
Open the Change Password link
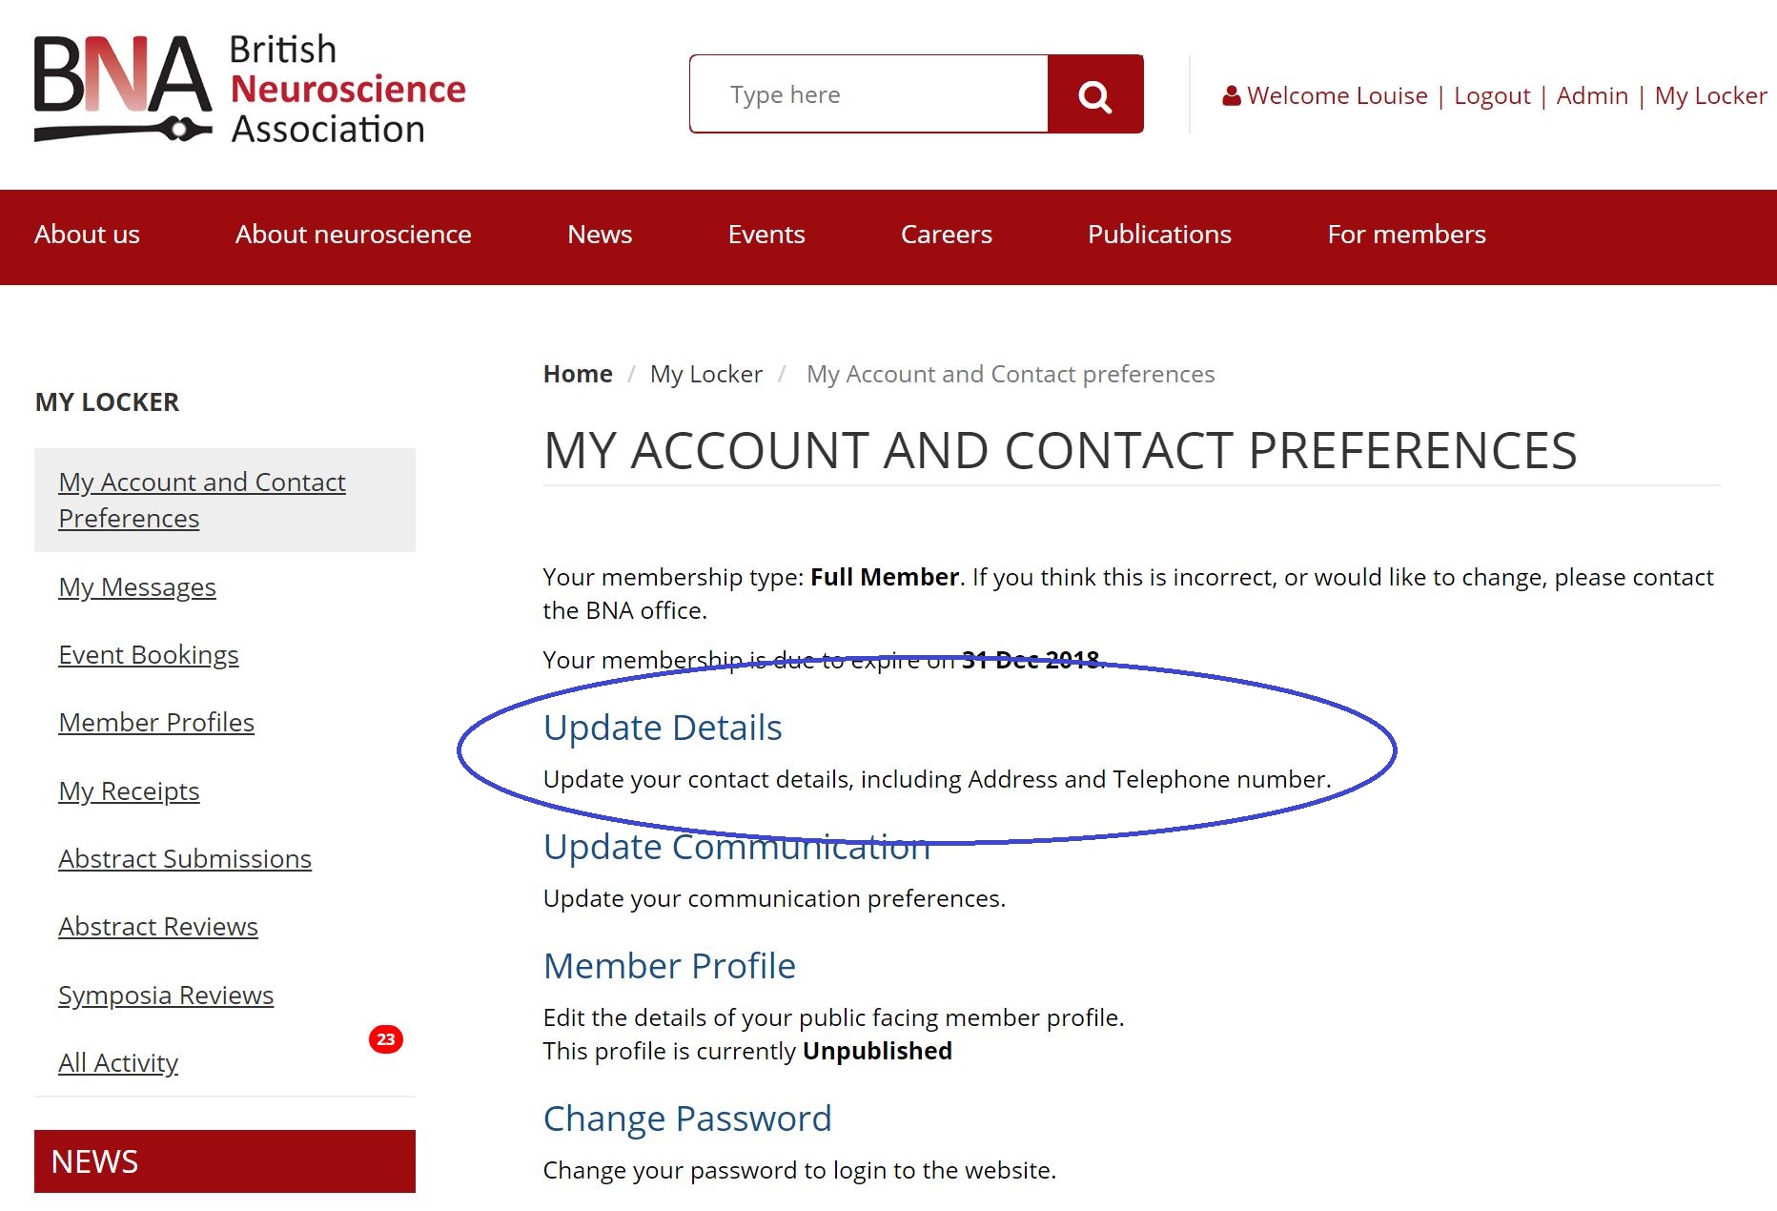coord(687,1119)
